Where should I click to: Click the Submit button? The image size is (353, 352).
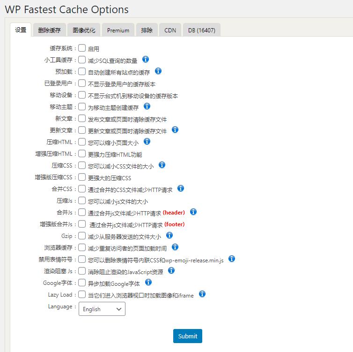(x=188, y=336)
